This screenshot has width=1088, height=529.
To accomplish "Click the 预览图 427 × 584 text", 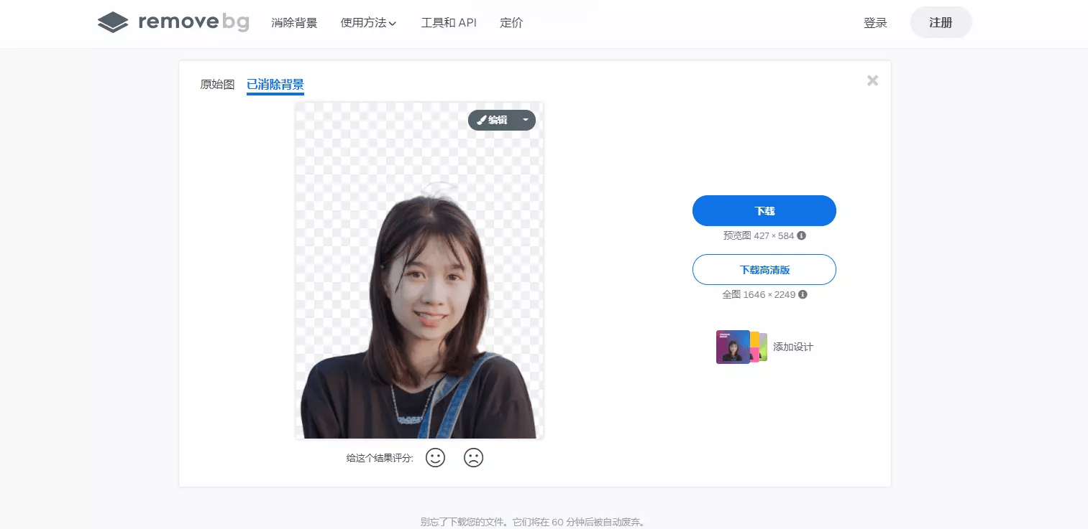I will click(759, 235).
